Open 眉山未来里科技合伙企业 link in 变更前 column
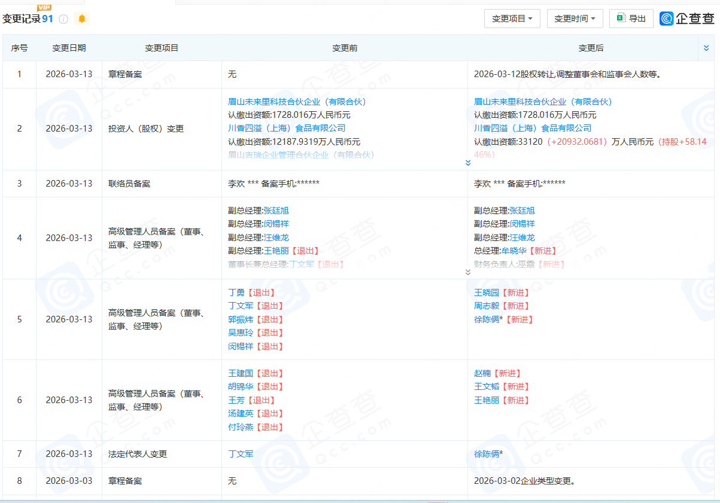720x503 pixels. (x=296, y=102)
